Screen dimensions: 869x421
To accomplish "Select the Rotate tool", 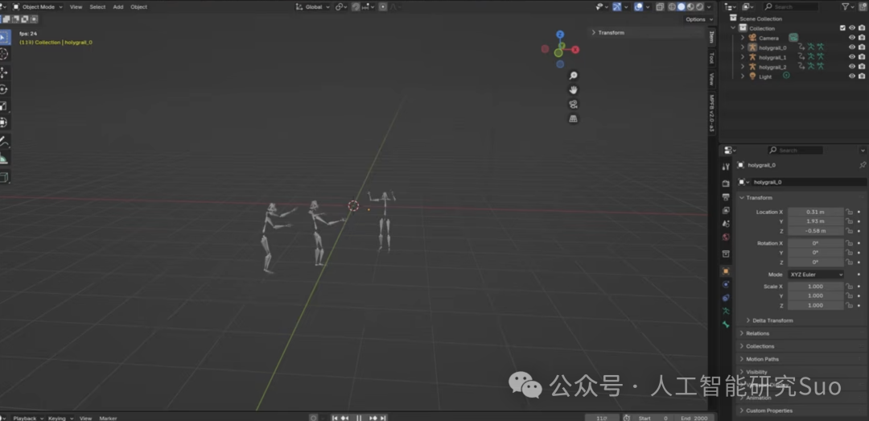I will pos(4,89).
